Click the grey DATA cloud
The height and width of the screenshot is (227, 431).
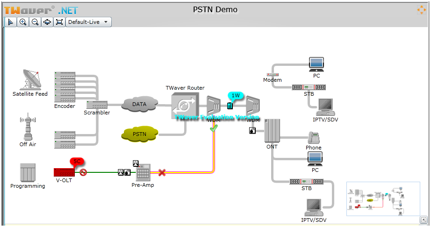pos(140,104)
